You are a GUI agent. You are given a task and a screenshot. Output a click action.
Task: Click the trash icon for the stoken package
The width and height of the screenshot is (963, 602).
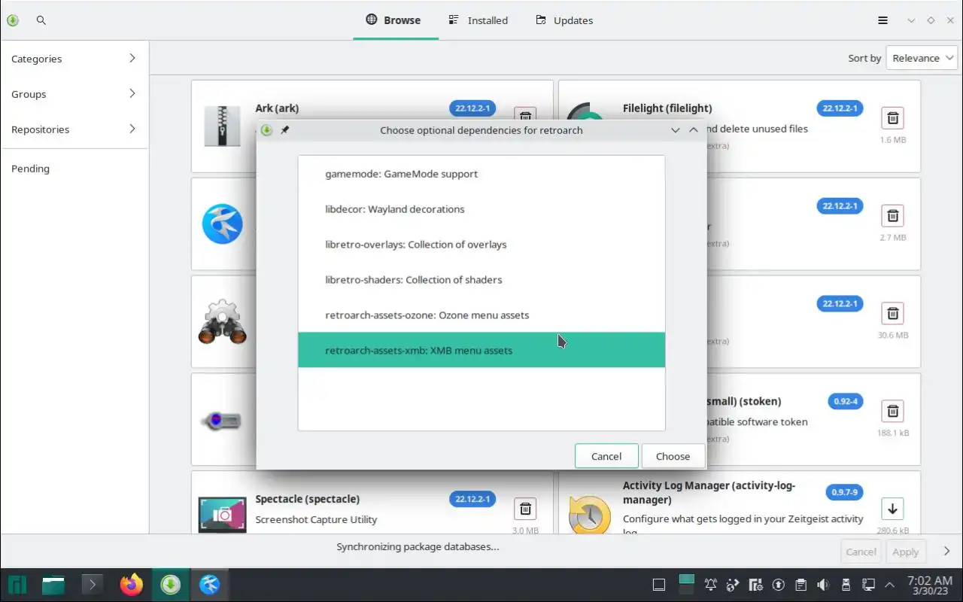pyautogui.click(x=892, y=412)
